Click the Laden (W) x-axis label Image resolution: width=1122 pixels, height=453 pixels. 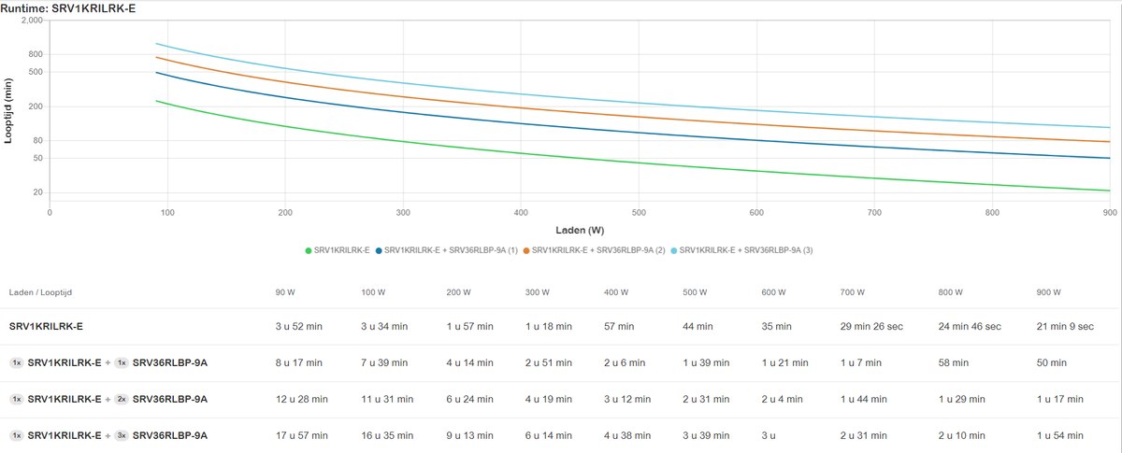click(578, 230)
